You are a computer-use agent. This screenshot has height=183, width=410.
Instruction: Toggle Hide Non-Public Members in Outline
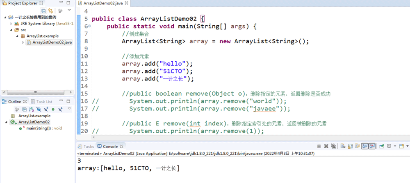[x=53, y=109]
